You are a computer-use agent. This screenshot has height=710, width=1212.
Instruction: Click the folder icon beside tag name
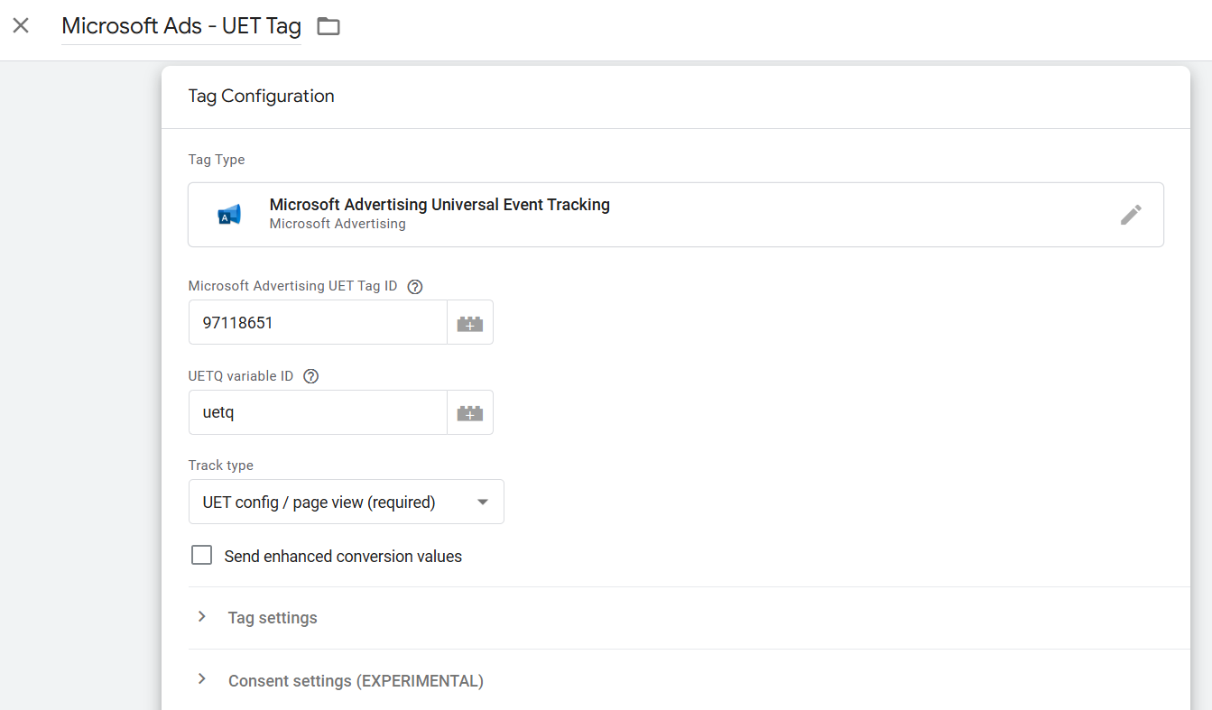coord(328,27)
